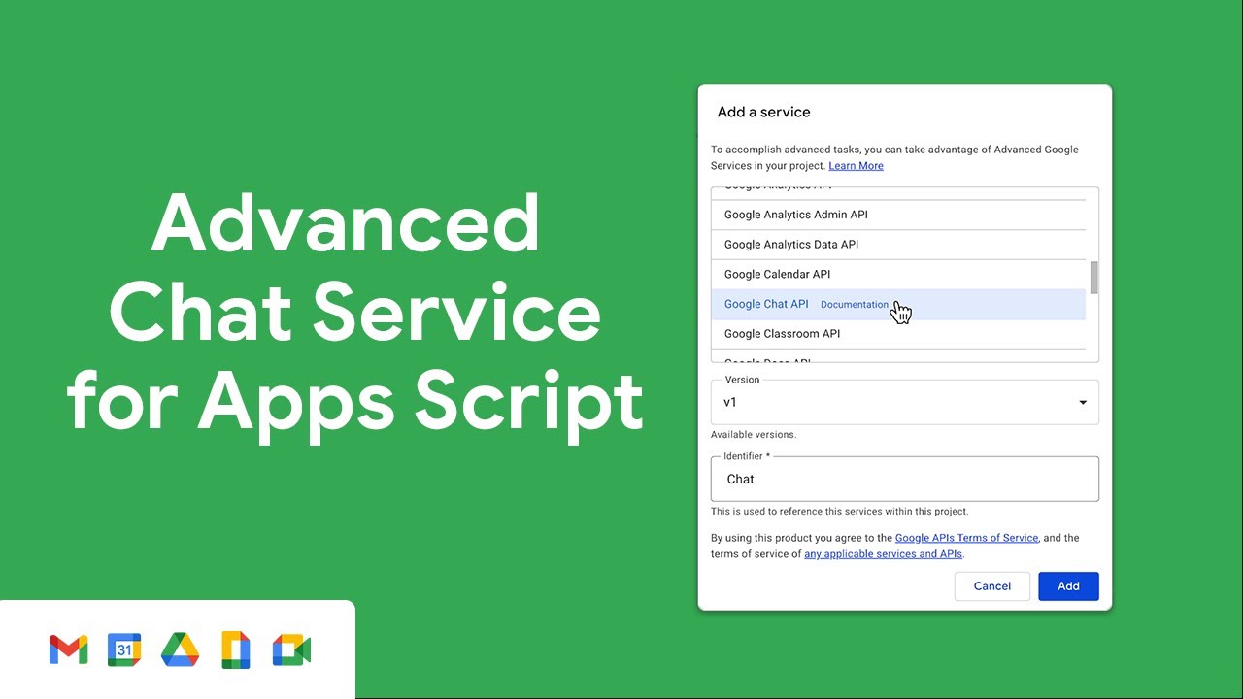Image resolution: width=1243 pixels, height=699 pixels.
Task: Open Google APIs Terms of Service
Action: click(966, 538)
